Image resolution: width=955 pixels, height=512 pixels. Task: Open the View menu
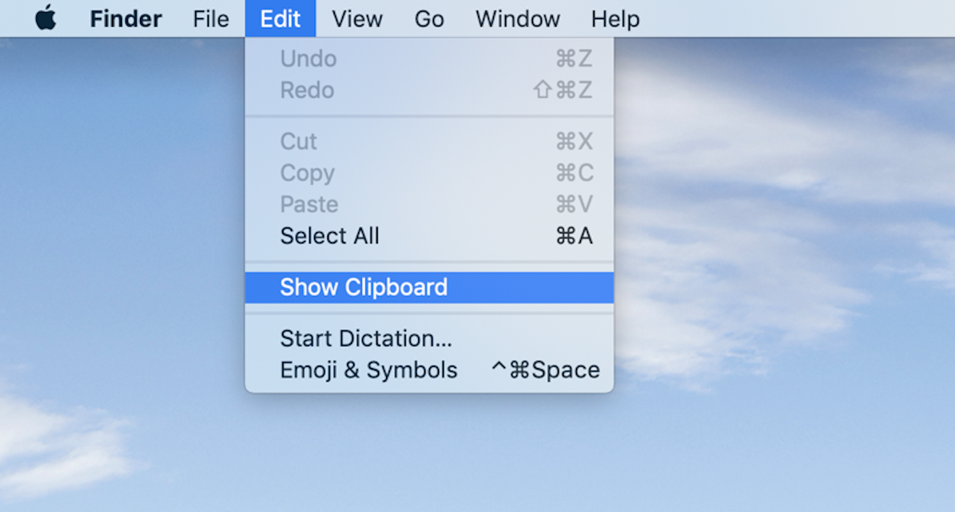357,19
